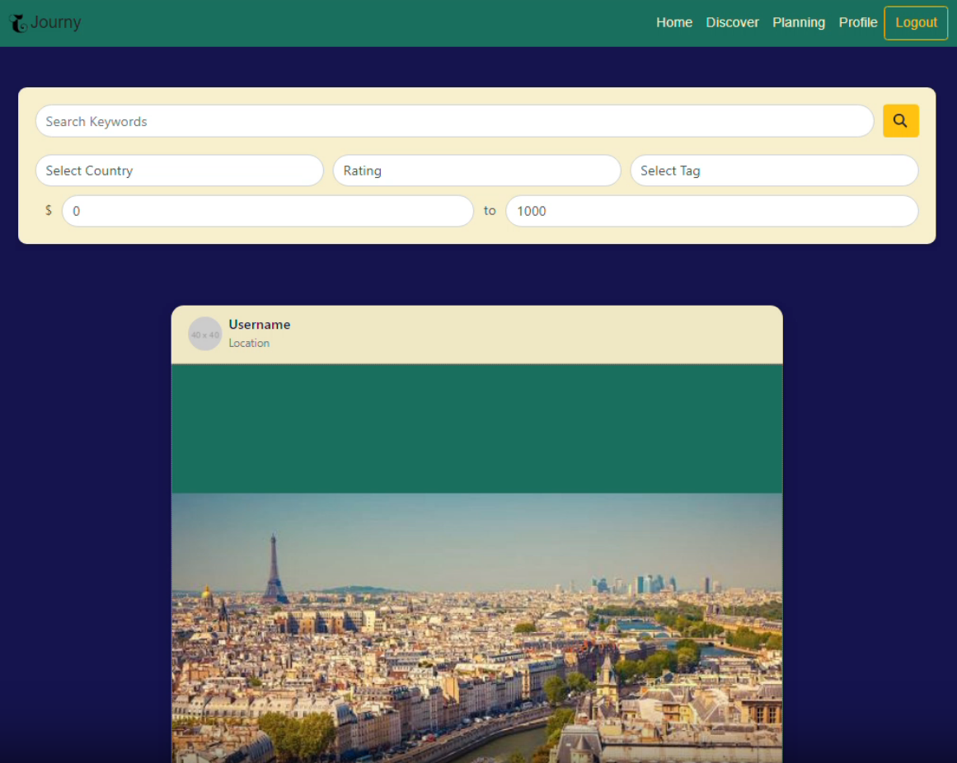Viewport: 957px width, 763px height.
Task: Click the post header bar
Action: point(476,334)
